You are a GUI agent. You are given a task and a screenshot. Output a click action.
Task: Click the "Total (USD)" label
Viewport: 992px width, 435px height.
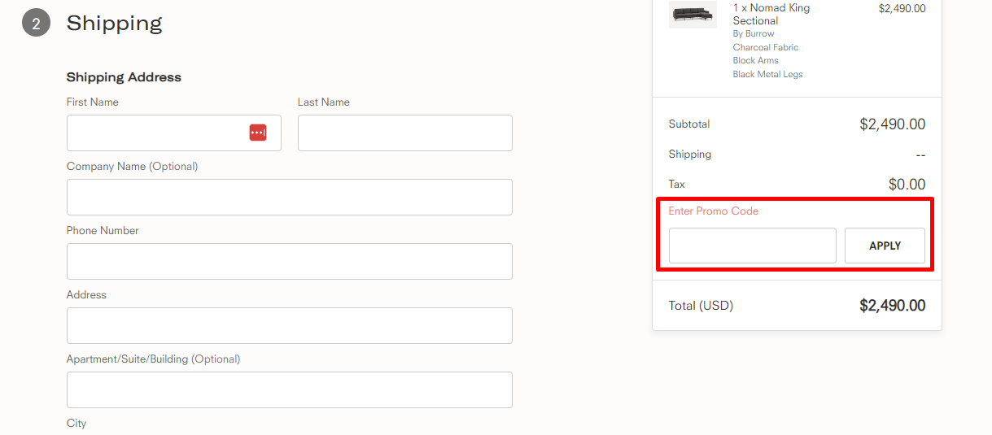pyautogui.click(x=701, y=306)
